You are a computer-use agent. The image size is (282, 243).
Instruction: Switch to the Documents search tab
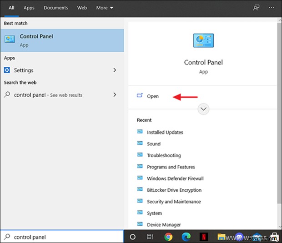tap(56, 8)
